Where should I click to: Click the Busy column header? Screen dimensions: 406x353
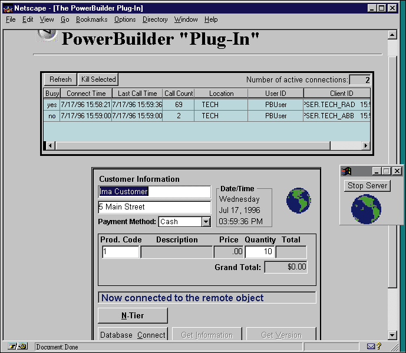[52, 94]
